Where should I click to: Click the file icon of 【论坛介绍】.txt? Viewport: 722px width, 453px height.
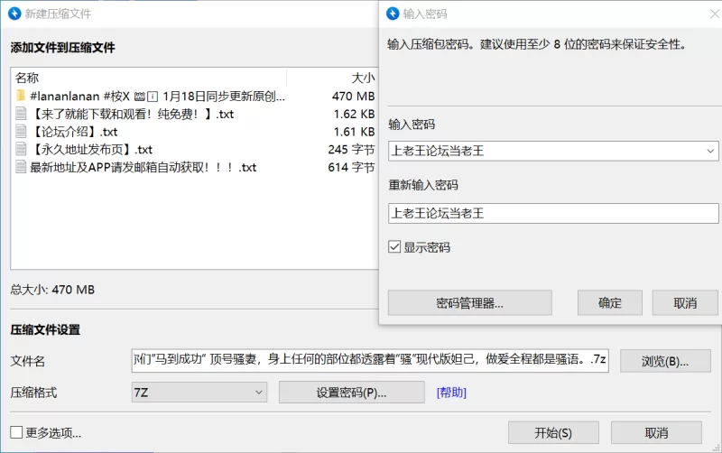pyautogui.click(x=21, y=132)
